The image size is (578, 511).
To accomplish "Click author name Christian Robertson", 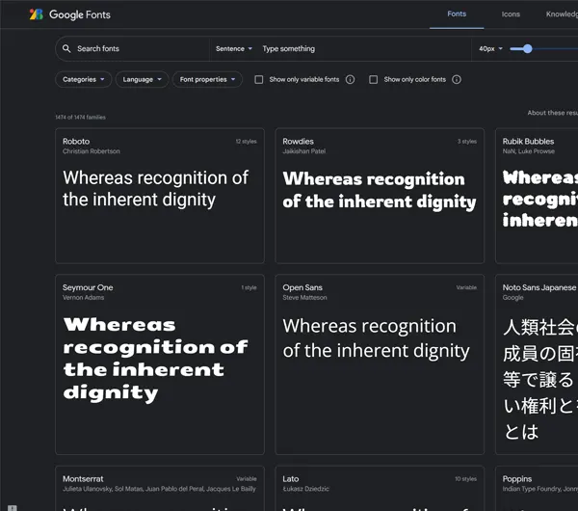I will coord(92,151).
